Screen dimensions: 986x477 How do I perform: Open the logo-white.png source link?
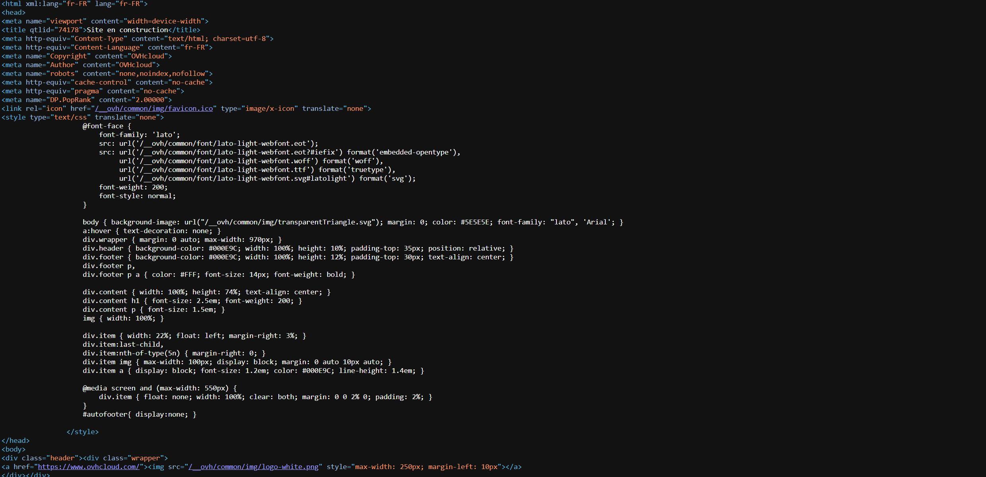pos(253,467)
